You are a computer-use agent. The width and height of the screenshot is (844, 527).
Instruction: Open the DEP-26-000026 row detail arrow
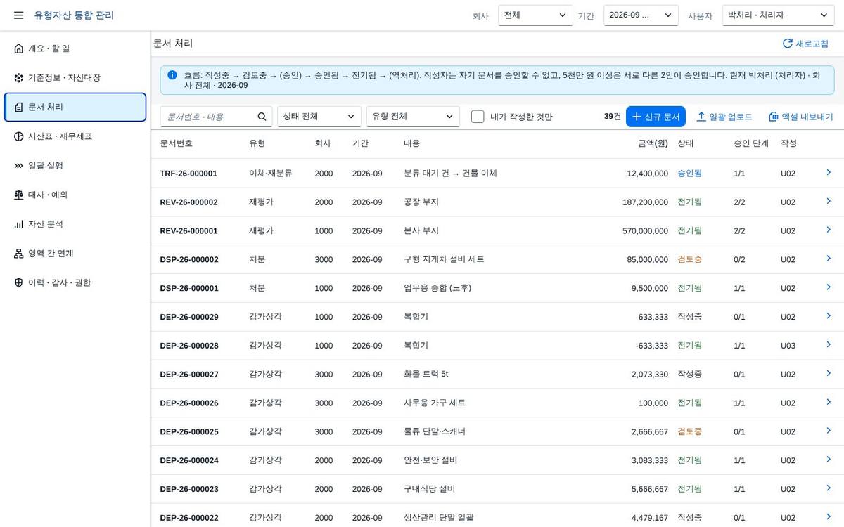[829, 403]
